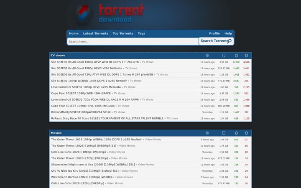The height and width of the screenshot is (188, 301).
Task: Open the Tags menu item
Action: point(141,33)
